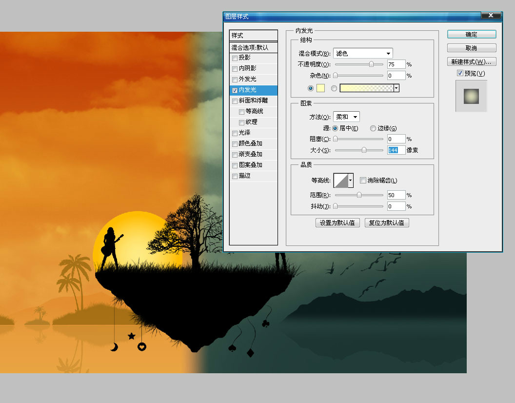Select the 描边 label in styles list
This screenshot has height=403, width=515.
244,176
